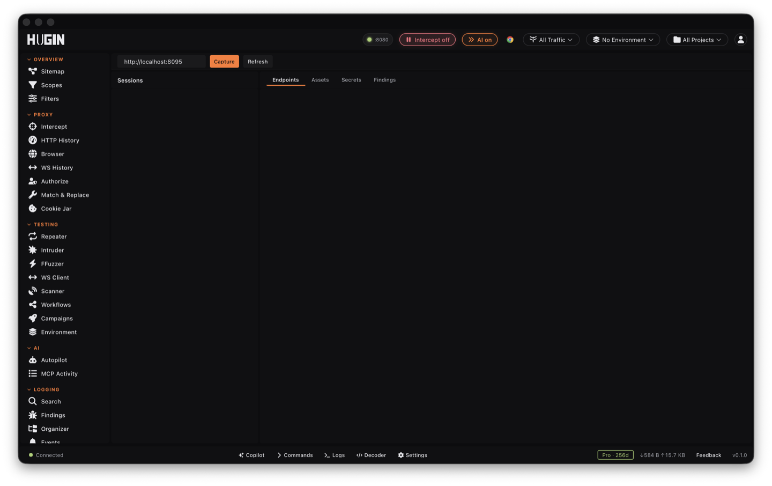
Task: Open the All Traffic dropdown
Action: (551, 40)
